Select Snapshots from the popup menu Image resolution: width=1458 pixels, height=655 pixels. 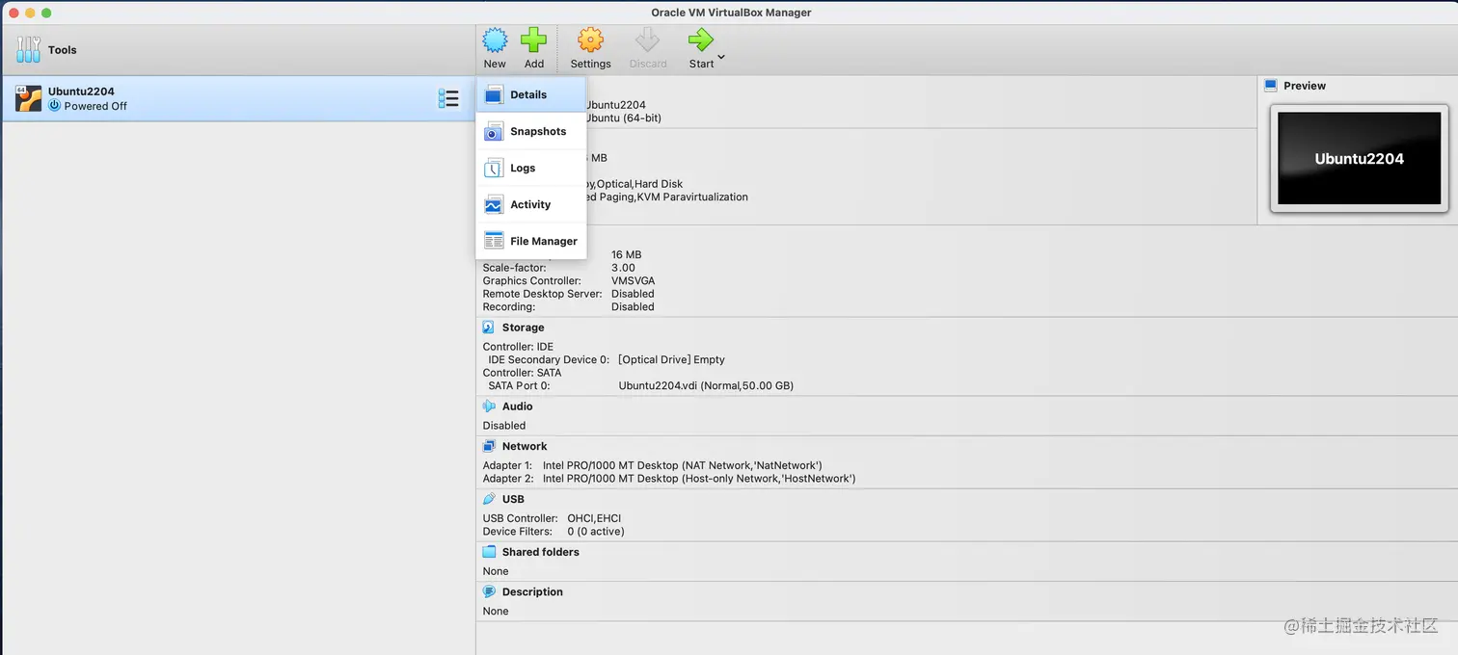[531, 131]
